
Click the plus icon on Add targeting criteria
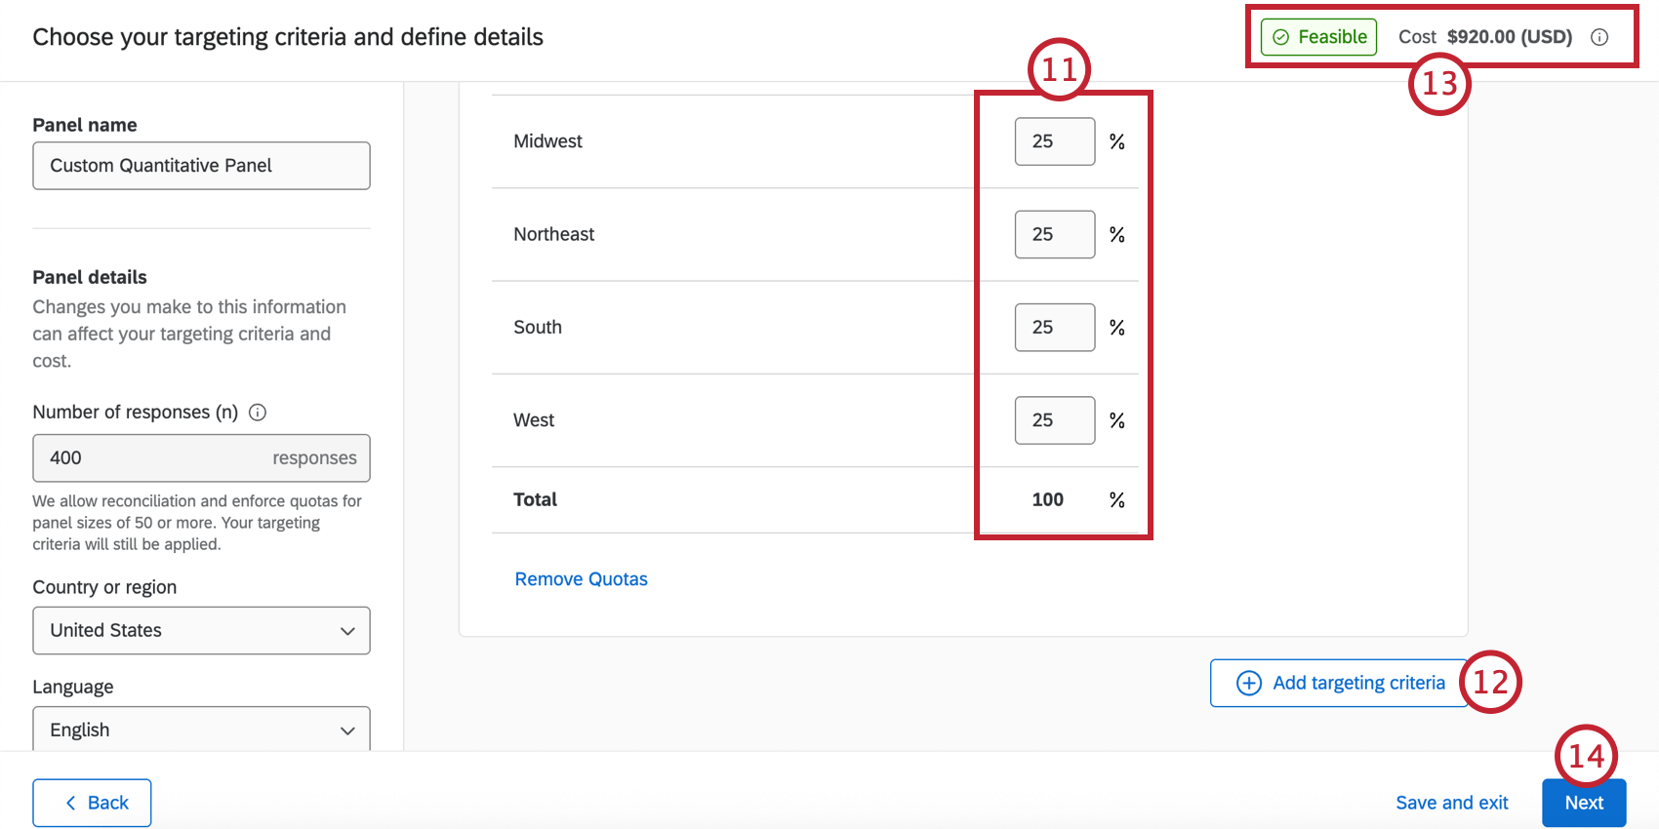coord(1249,683)
